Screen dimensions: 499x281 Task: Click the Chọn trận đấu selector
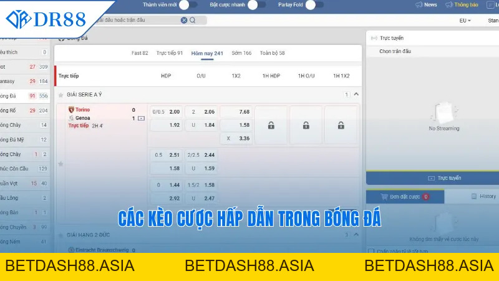(x=395, y=51)
